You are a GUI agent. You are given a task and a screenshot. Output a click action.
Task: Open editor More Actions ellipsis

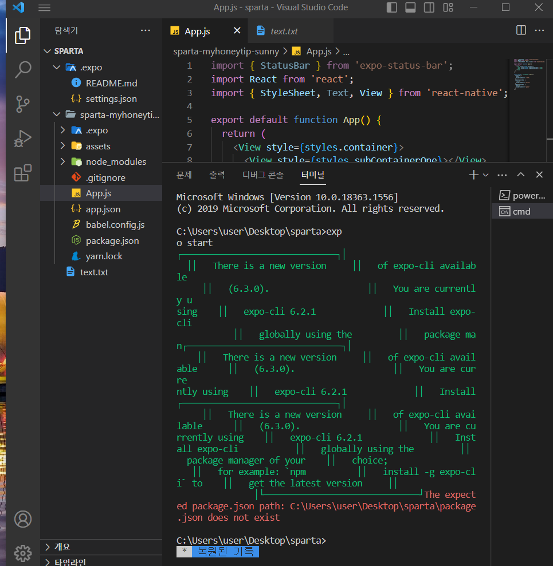point(539,30)
